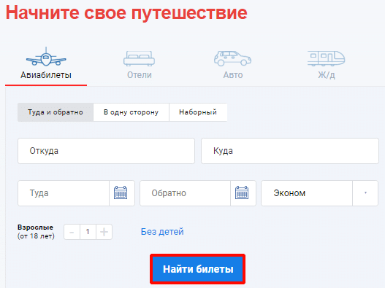Focus the Откуда departure field
This screenshot has width=385, height=288.
106,151
